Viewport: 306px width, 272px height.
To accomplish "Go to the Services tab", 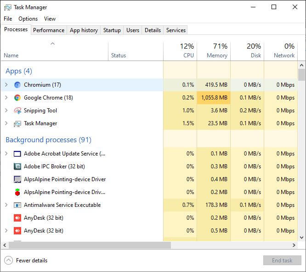I will (x=176, y=30).
